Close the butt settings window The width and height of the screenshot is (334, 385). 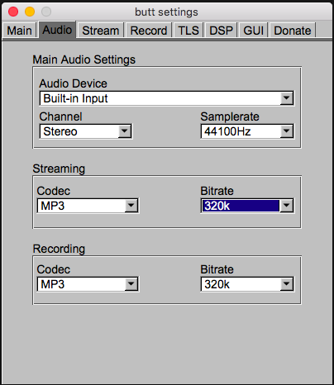click(13, 12)
